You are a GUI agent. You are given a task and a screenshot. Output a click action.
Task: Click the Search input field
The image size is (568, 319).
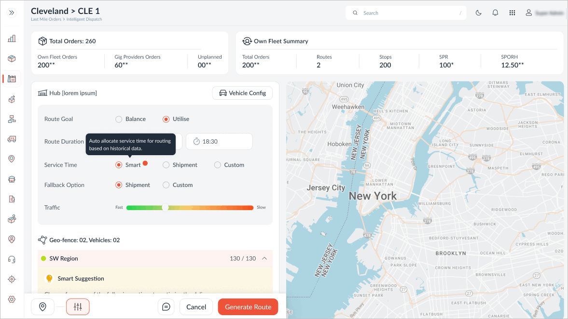pos(406,13)
